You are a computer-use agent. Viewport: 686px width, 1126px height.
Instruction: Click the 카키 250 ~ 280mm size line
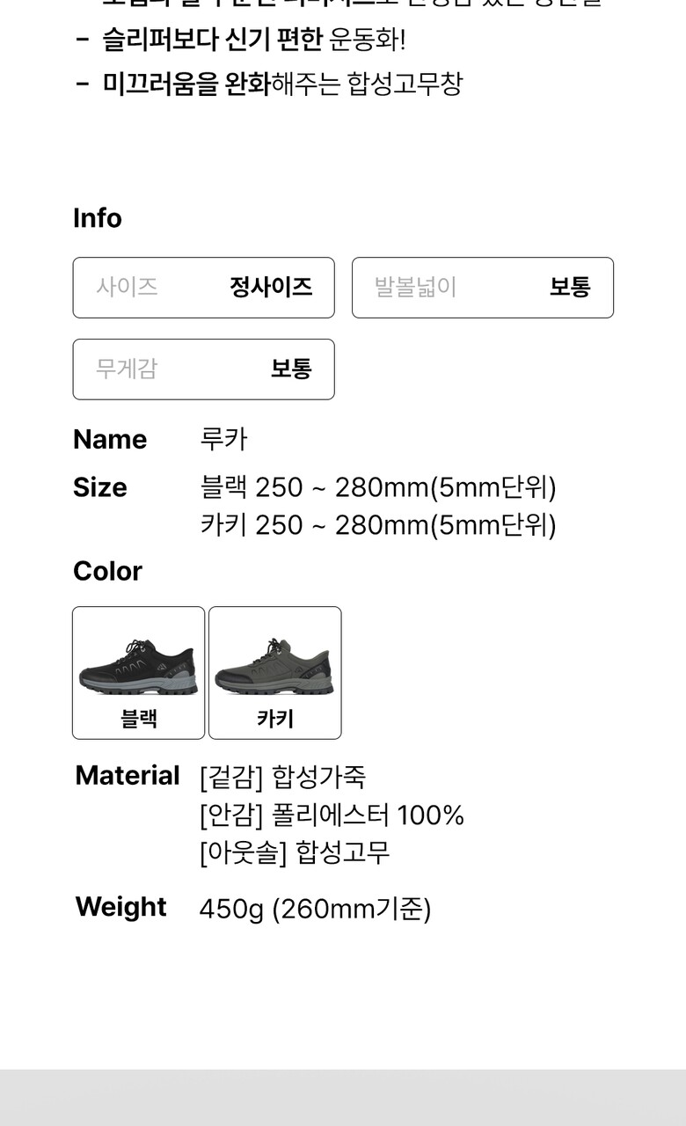click(x=378, y=525)
